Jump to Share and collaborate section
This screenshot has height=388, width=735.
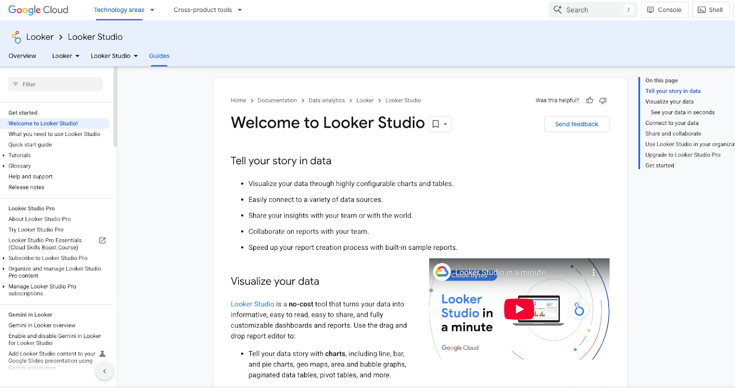tap(673, 134)
